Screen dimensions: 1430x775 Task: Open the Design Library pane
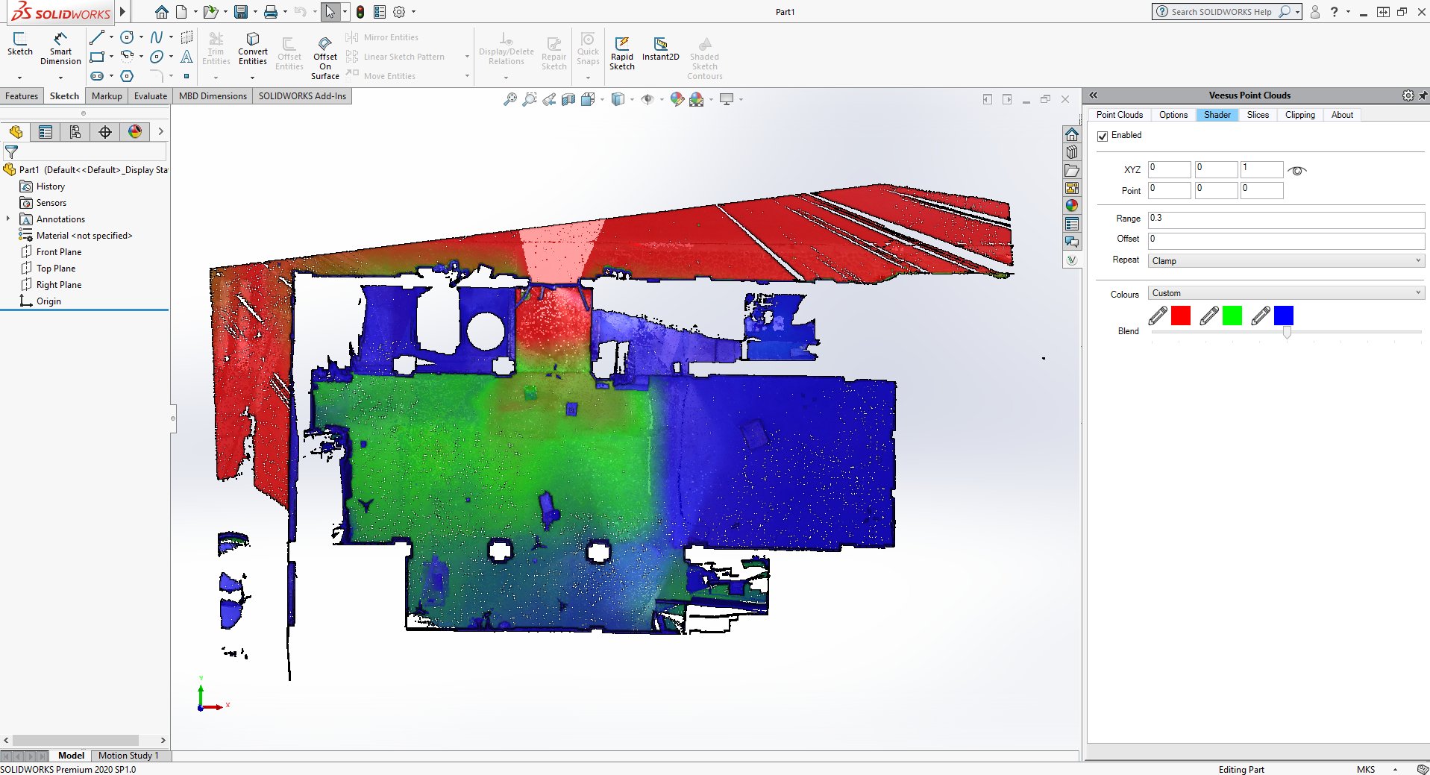tap(1072, 152)
